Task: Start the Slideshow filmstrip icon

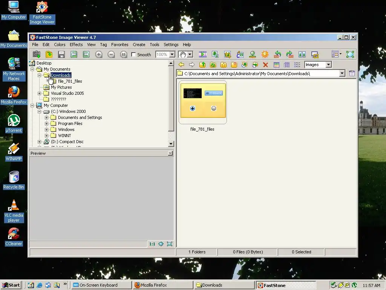Action: [202, 54]
